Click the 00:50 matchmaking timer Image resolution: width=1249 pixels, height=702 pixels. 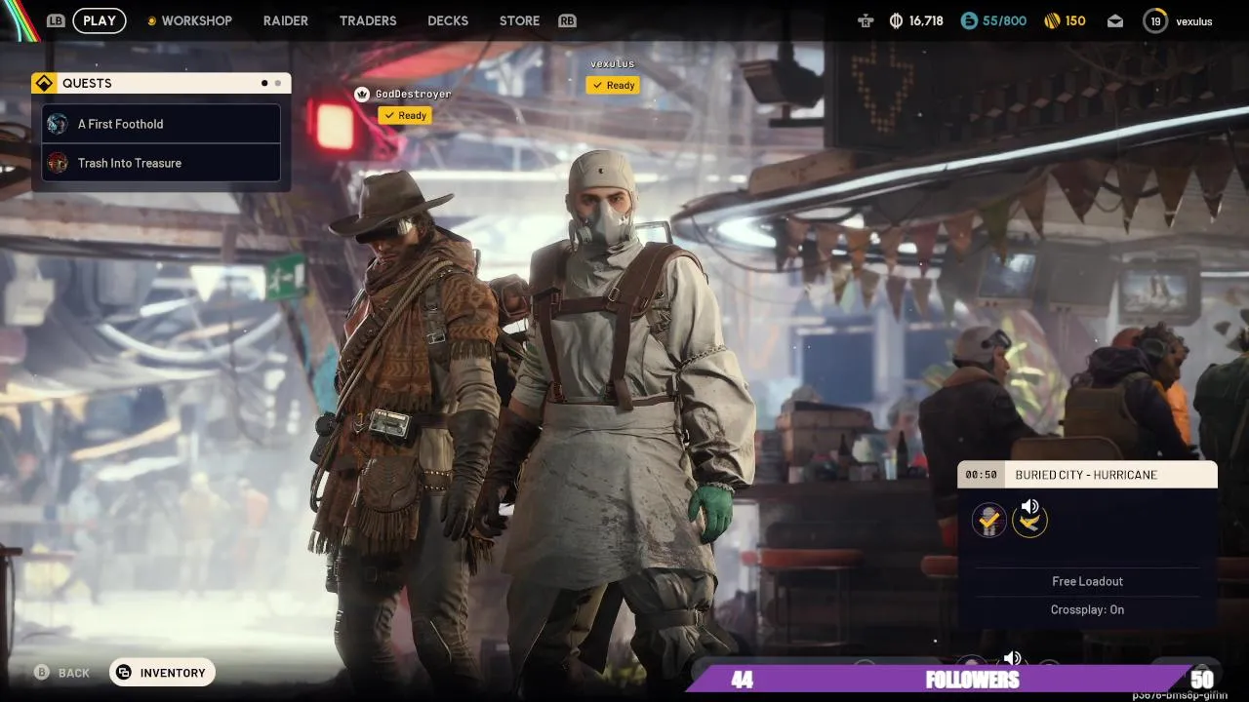981,475
